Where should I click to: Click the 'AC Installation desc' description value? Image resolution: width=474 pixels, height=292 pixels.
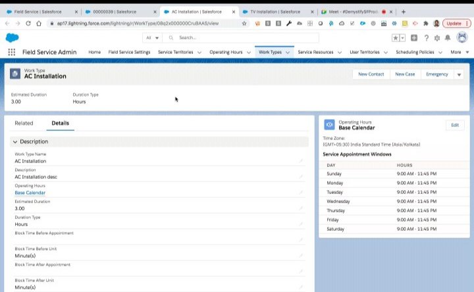point(36,177)
